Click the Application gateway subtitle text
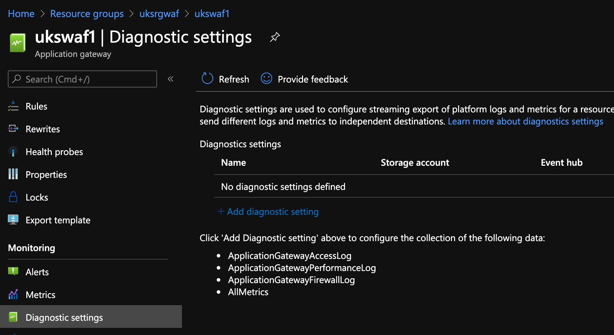 73,54
